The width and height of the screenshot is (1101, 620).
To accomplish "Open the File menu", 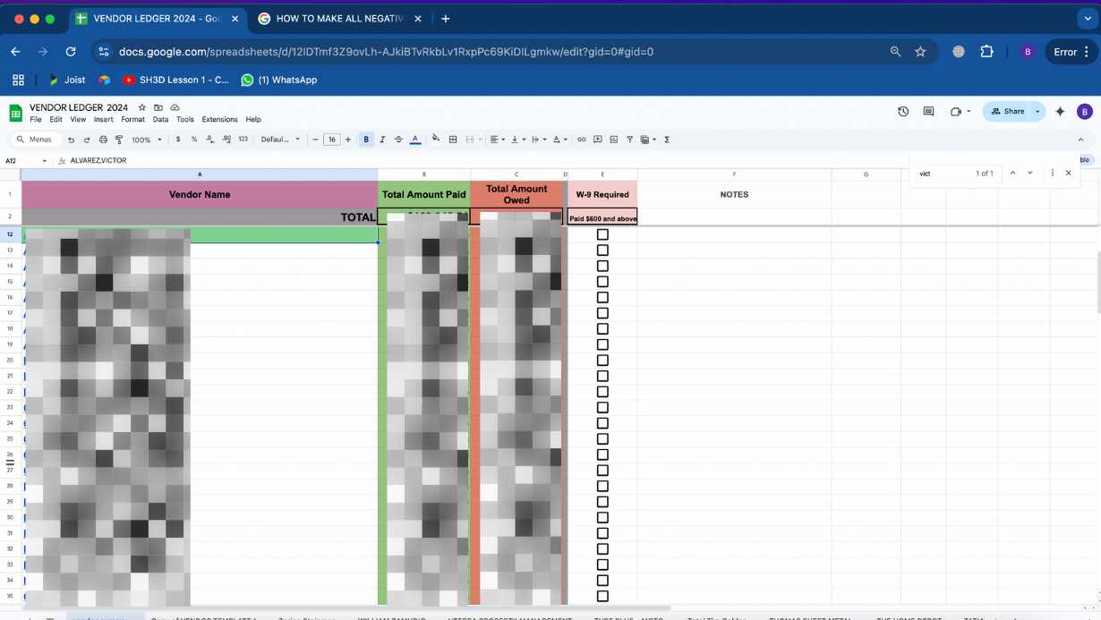I will (x=35, y=119).
